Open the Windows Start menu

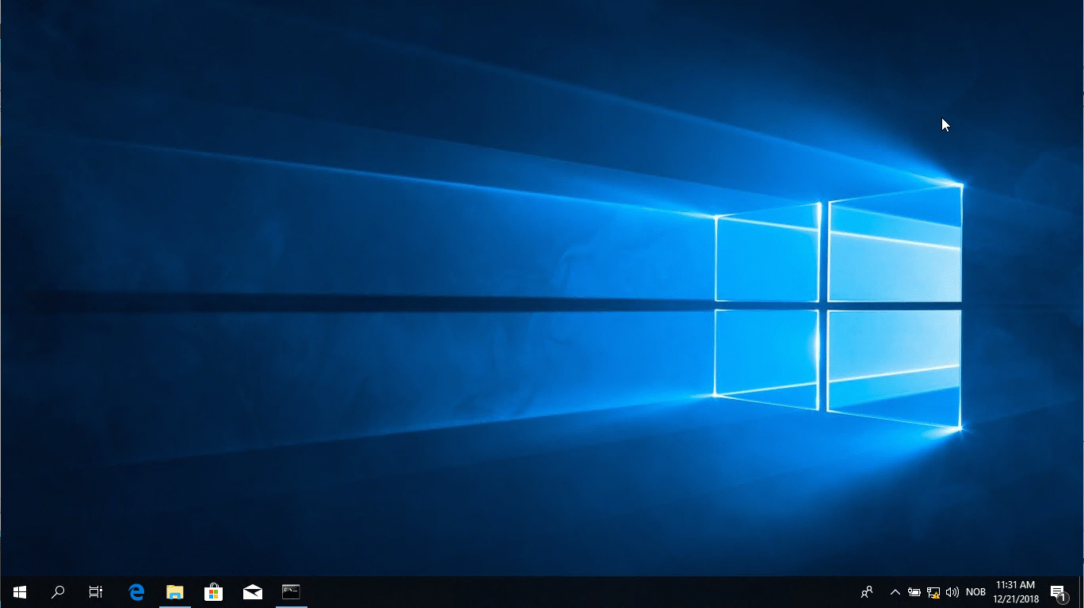coord(20,591)
